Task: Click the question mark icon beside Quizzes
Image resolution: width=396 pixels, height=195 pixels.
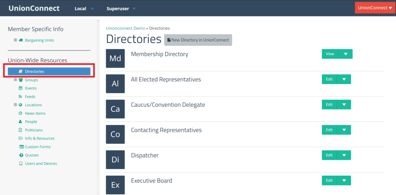Action: pyautogui.click(x=21, y=155)
